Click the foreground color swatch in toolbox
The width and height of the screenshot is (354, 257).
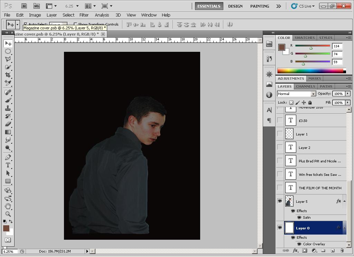click(x=6, y=228)
